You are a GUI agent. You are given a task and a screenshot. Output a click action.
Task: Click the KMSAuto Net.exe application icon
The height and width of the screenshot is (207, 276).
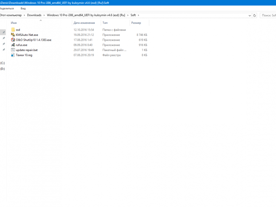[x=13, y=35]
